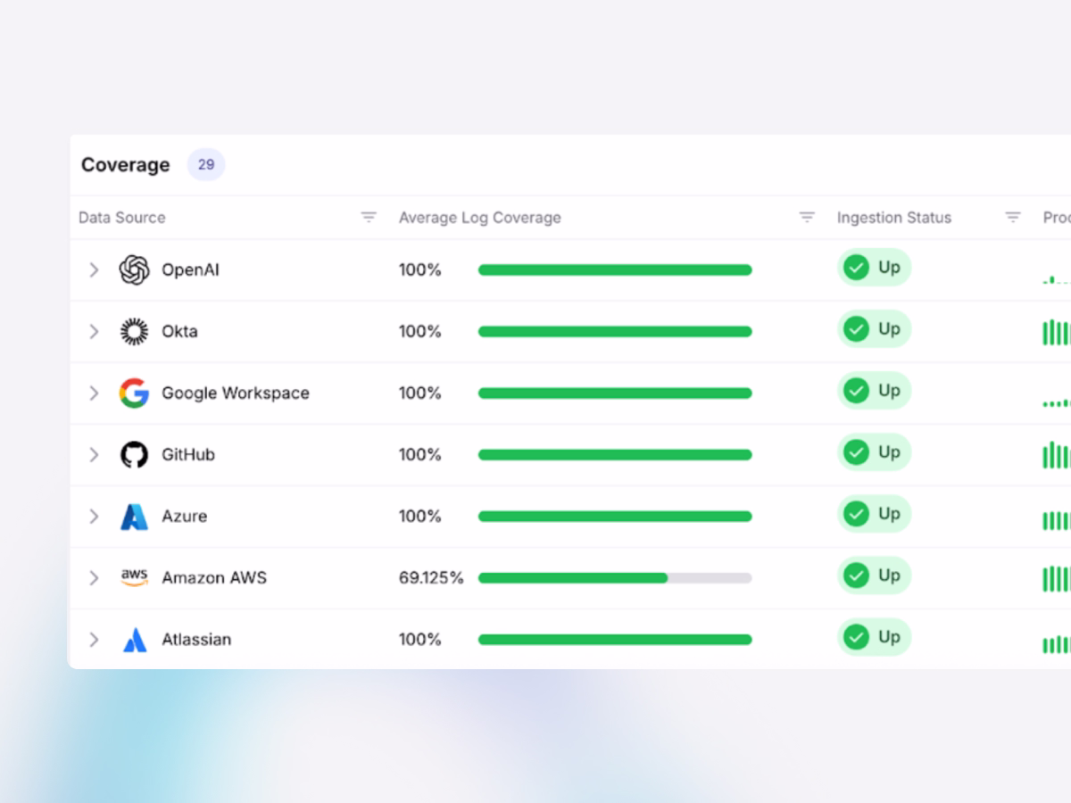Viewport: 1071px width, 803px height.
Task: Open the Data Source column filter icon
Action: pos(369,217)
